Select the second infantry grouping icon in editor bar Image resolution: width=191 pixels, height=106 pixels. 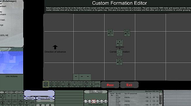point(51,84)
